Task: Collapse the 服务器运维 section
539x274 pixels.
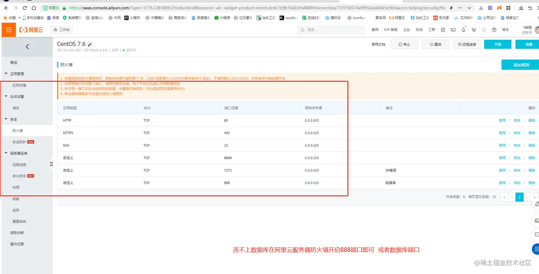Action: click(x=6, y=153)
